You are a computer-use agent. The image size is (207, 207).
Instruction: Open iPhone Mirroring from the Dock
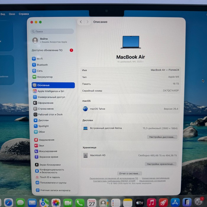[187, 202]
